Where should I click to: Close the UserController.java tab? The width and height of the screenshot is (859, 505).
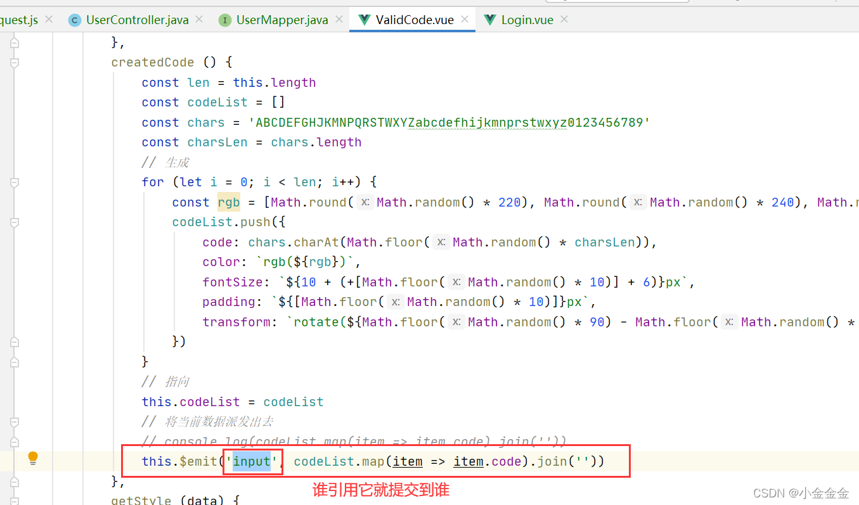(x=199, y=20)
